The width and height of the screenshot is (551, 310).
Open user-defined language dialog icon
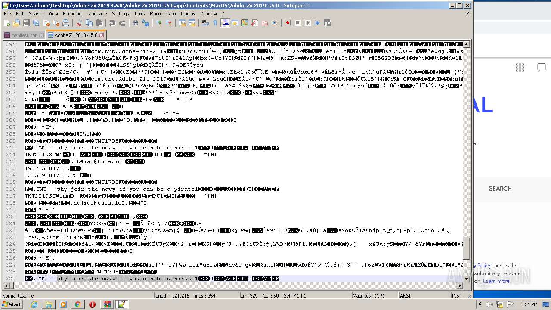pyautogui.click(x=235, y=23)
